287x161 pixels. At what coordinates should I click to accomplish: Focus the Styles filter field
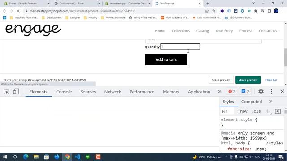(227, 111)
